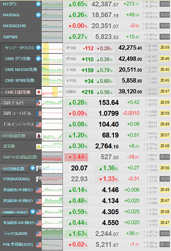
Task: Click the S&P500 value 5,823.52
Action: pos(107,37)
